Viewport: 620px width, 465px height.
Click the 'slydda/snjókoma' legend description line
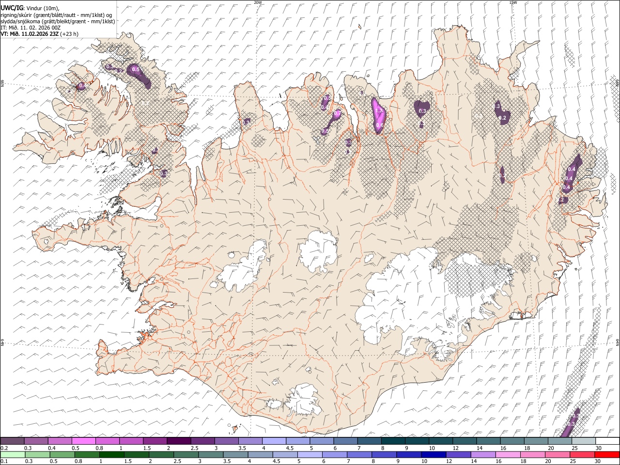[58, 21]
